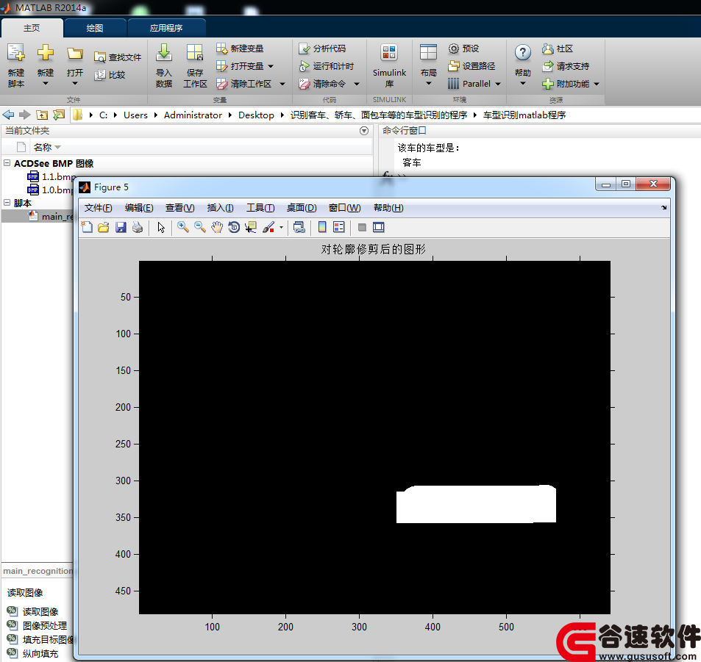Screen dimensions: 701x662
Task: Open the Simulink Library icon
Action: tap(389, 53)
